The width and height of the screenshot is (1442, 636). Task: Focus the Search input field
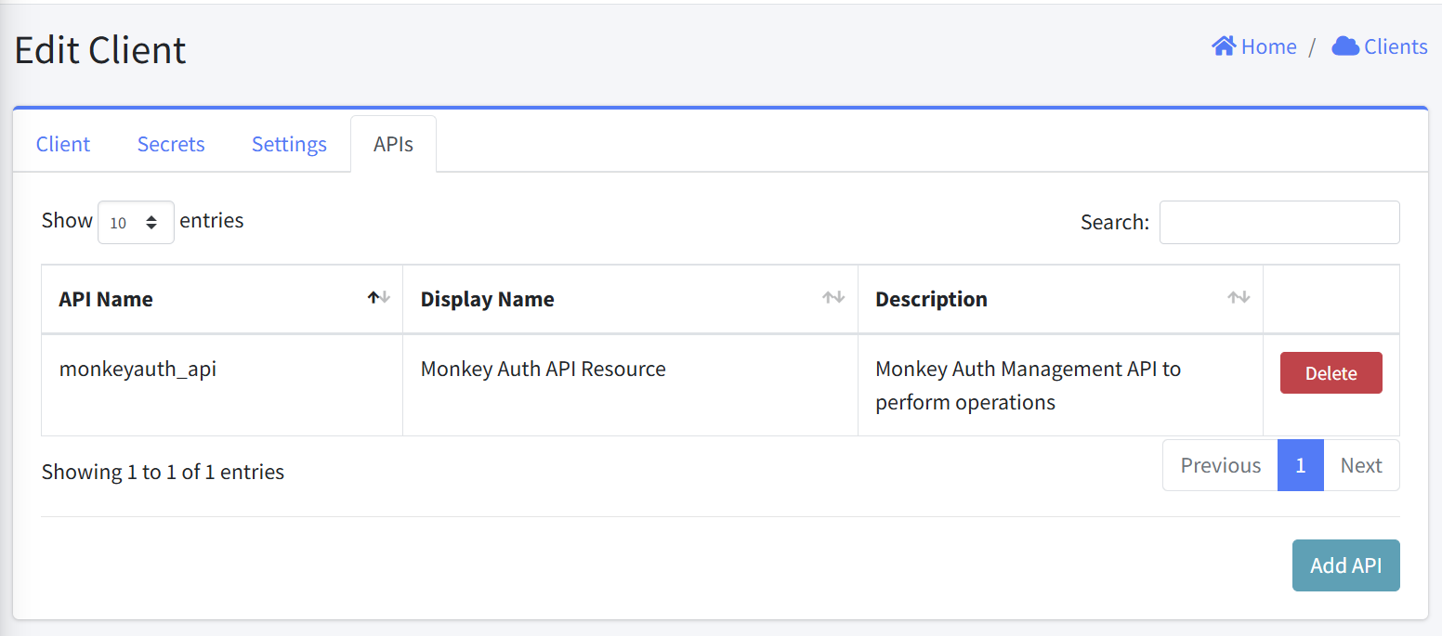click(x=1279, y=223)
